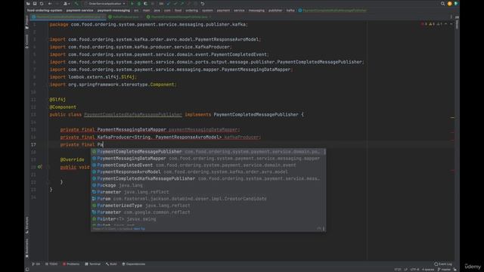Open the Problems tool window
The image size is (484, 272).
(71, 264)
